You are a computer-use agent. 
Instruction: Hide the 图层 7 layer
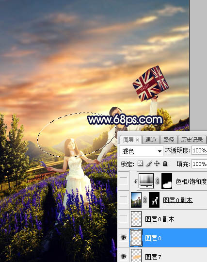point(123,256)
